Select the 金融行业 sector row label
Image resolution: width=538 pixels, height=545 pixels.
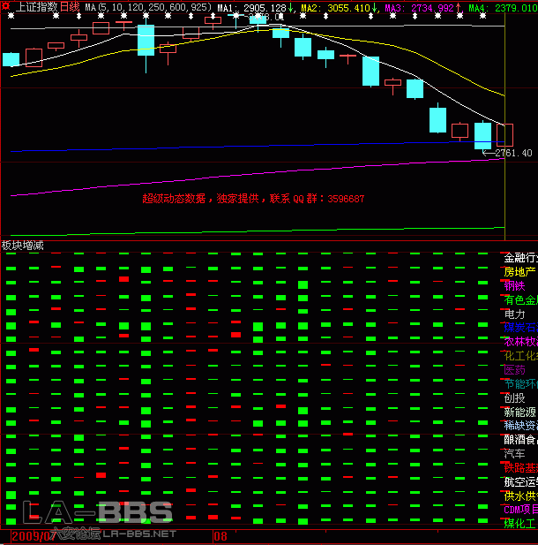[519, 258]
